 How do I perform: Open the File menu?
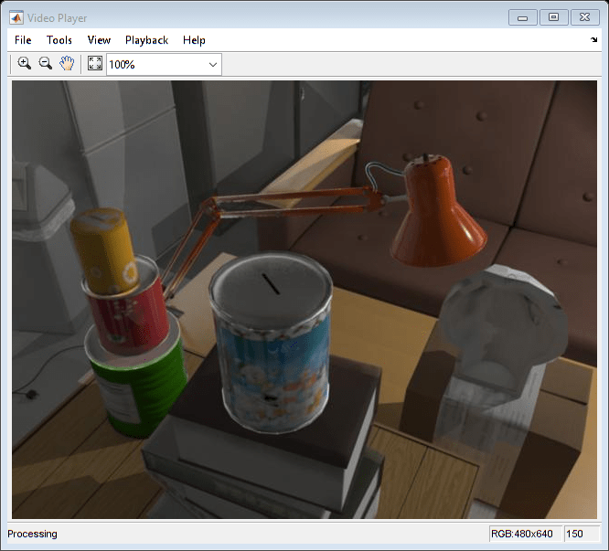23,40
